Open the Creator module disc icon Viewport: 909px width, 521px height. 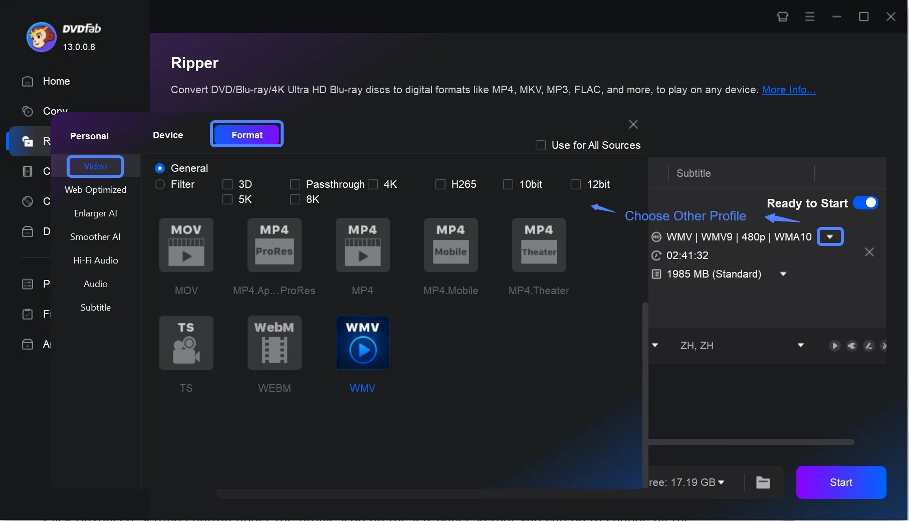pyautogui.click(x=28, y=201)
